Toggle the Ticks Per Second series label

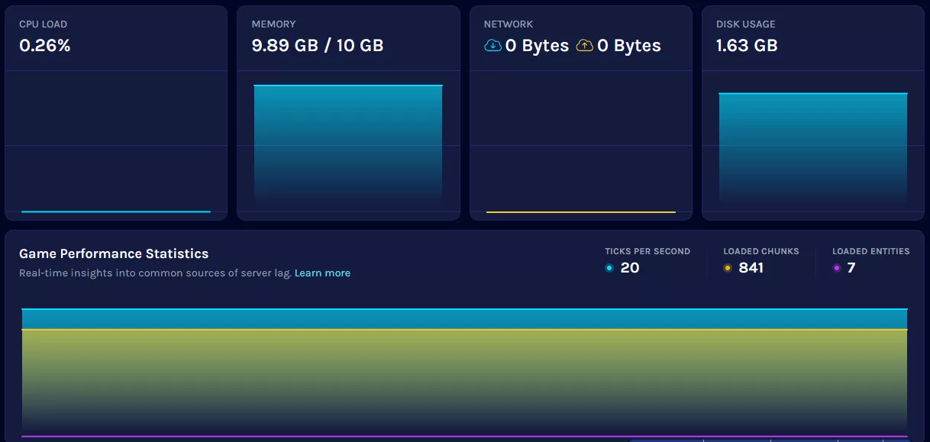[647, 251]
